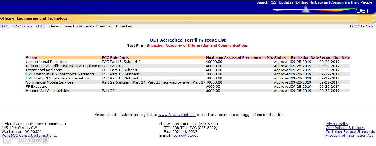Open Consumers in the top navigation
The height and width of the screenshot is (146, 376).
click(x=340, y=2)
